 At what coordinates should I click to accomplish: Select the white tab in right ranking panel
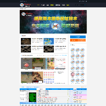(x=75, y=89)
